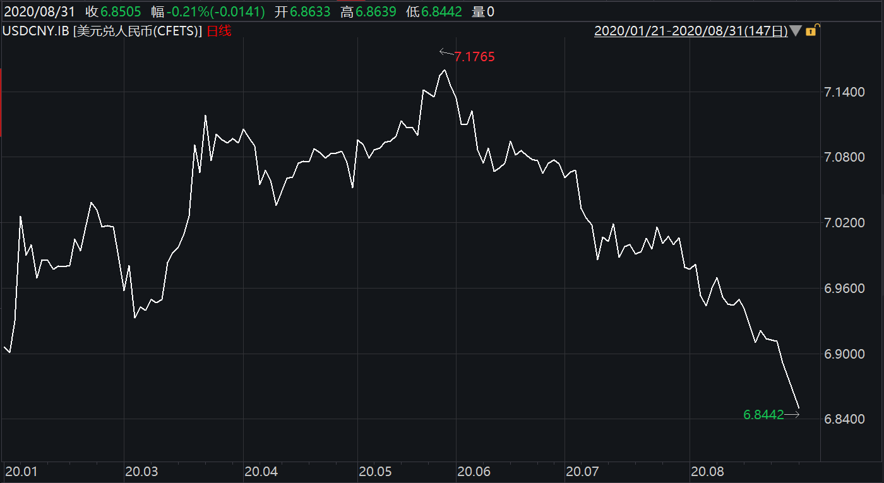Click the opening price 6.8633 value

pyautogui.click(x=308, y=11)
